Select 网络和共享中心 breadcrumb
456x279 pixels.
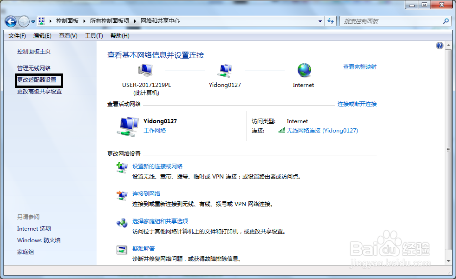point(160,21)
